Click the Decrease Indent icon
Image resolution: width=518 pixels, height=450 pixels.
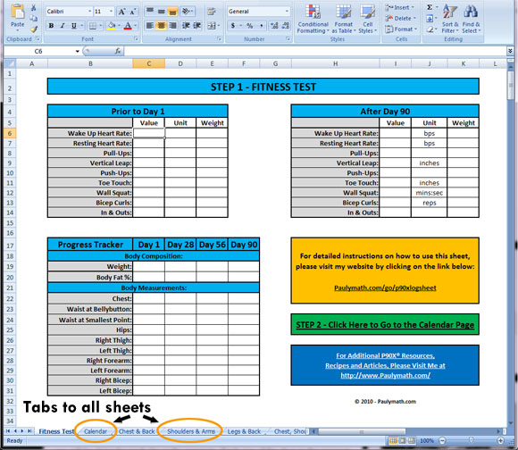click(186, 25)
